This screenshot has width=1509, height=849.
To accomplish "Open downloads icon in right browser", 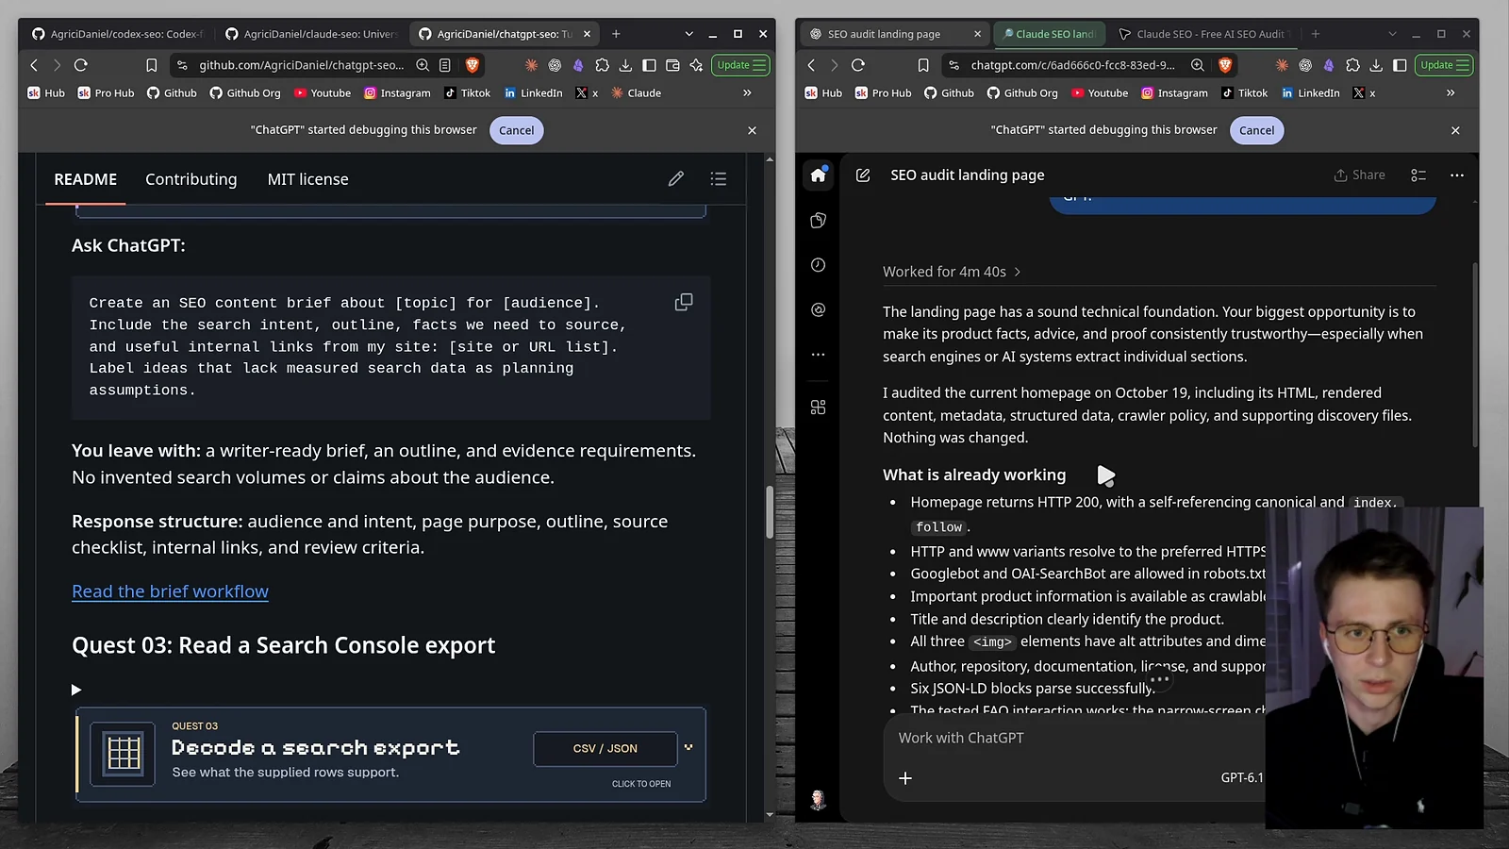I will 1376,65.
